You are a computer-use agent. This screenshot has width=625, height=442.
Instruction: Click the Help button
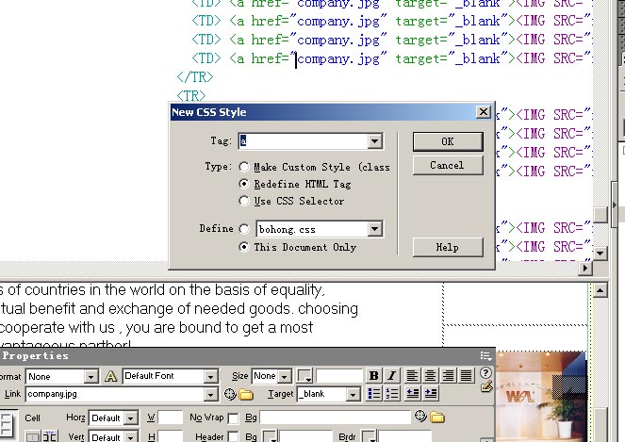[448, 247]
